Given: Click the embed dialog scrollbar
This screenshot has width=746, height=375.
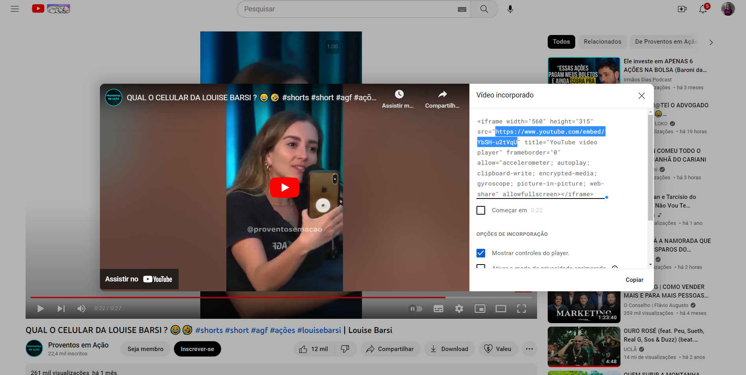Looking at the screenshot, I should (650, 167).
